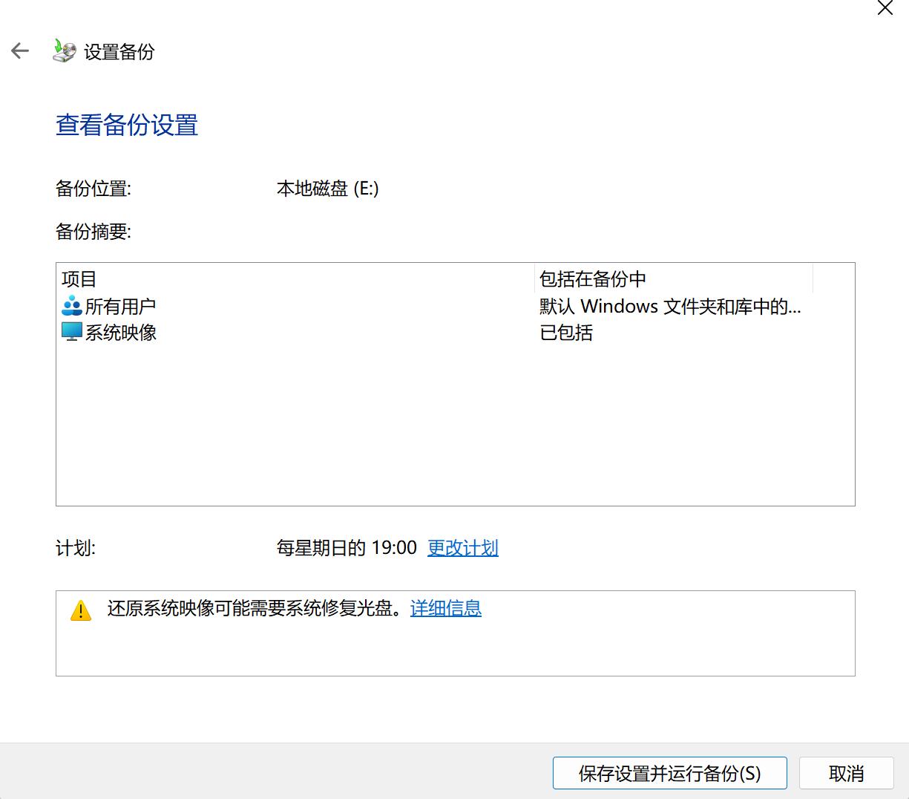This screenshot has width=909, height=799.
Task: Click the All Users people icon
Action: (71, 305)
